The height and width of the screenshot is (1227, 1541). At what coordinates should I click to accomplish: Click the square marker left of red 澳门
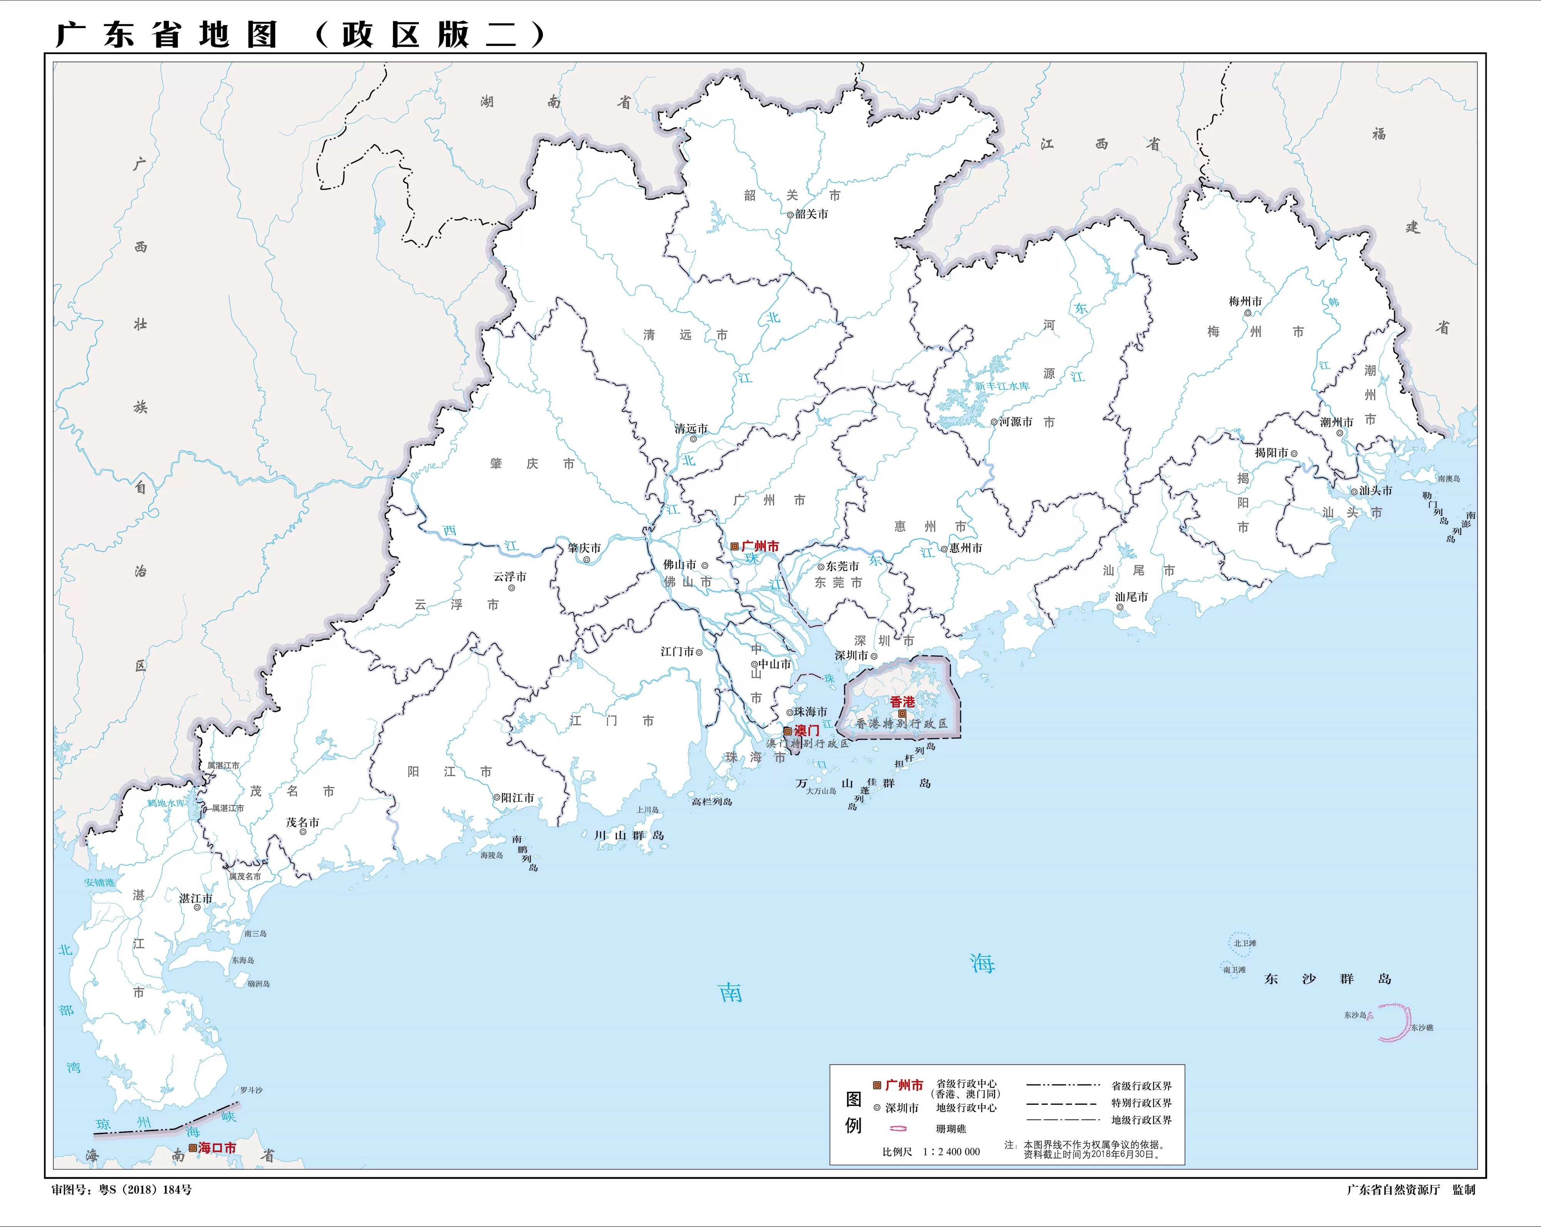point(788,731)
